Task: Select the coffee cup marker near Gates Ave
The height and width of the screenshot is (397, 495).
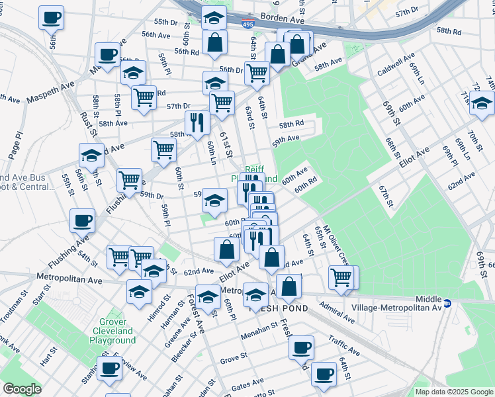Action: click(x=324, y=374)
